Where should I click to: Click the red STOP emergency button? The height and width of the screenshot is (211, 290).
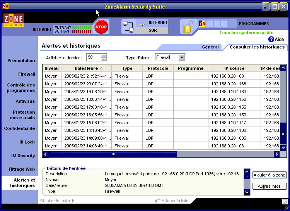coord(101,27)
